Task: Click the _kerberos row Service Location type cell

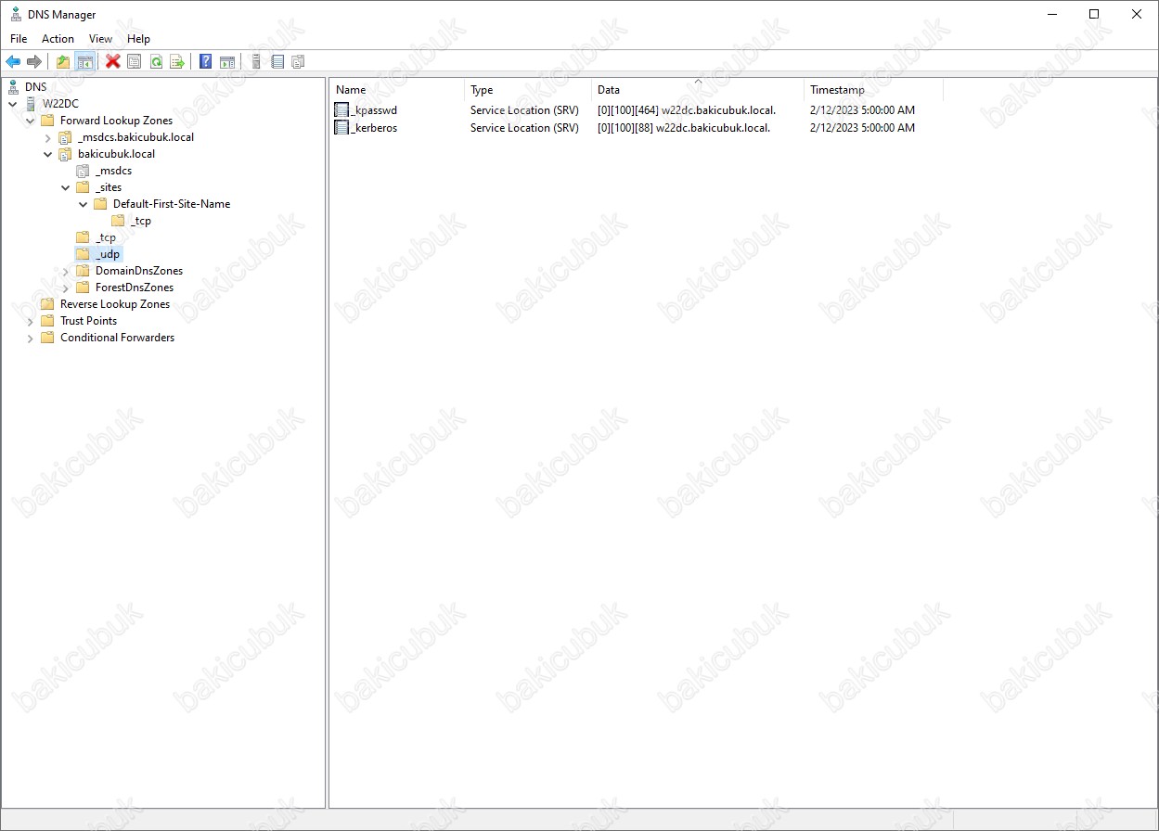Action: tap(524, 128)
